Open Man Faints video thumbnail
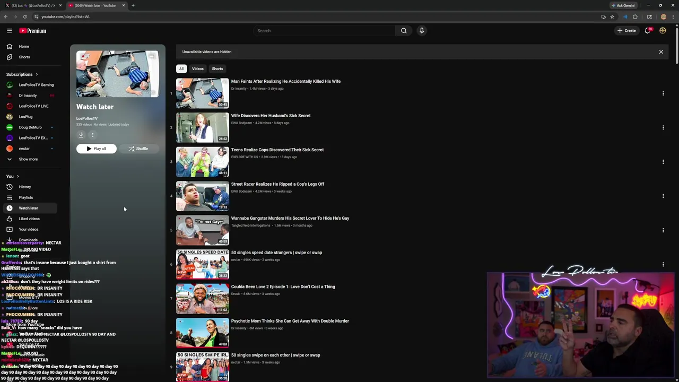Screen dimensions: 679x382 pyautogui.click(x=203, y=93)
